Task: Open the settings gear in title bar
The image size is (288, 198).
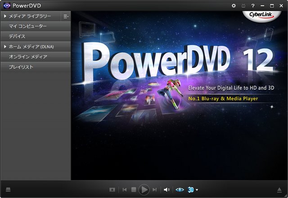Action: coord(234,6)
